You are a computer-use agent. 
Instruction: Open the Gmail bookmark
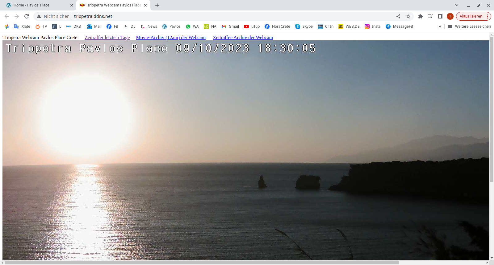pyautogui.click(x=230, y=26)
